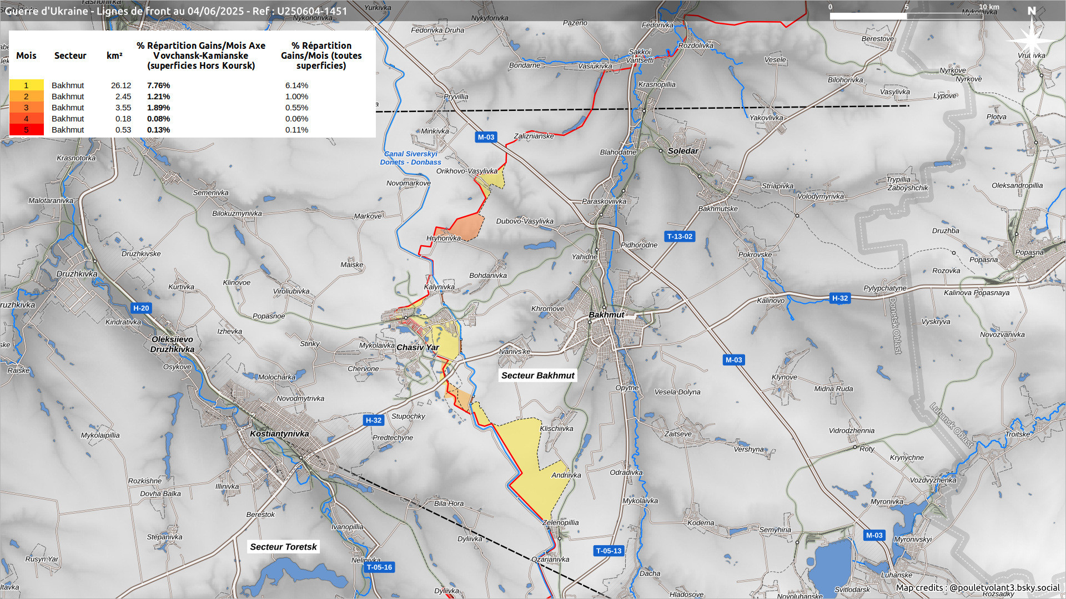The image size is (1066, 599).
Task: Click the orange month 3 legend swatch
Action: 26,107
